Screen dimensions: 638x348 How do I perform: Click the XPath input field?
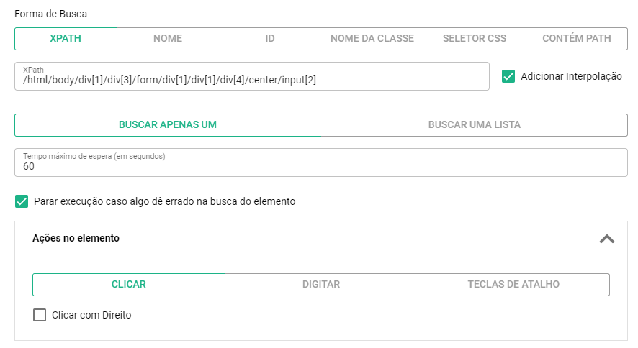252,76
